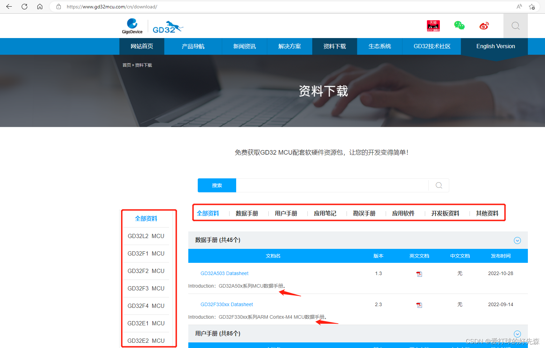Viewport: 545px width, 348px height.
Task: Click the 中文文档 column header
Action: [460, 256]
